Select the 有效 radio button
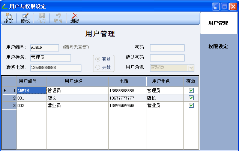This screenshot has width=239, height=151. click(98, 59)
